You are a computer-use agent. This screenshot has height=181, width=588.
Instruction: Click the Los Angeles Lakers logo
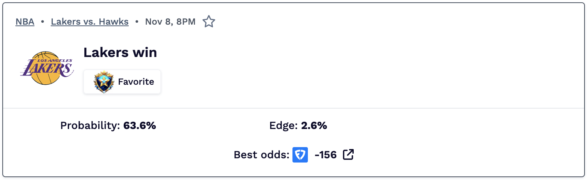[46, 68]
